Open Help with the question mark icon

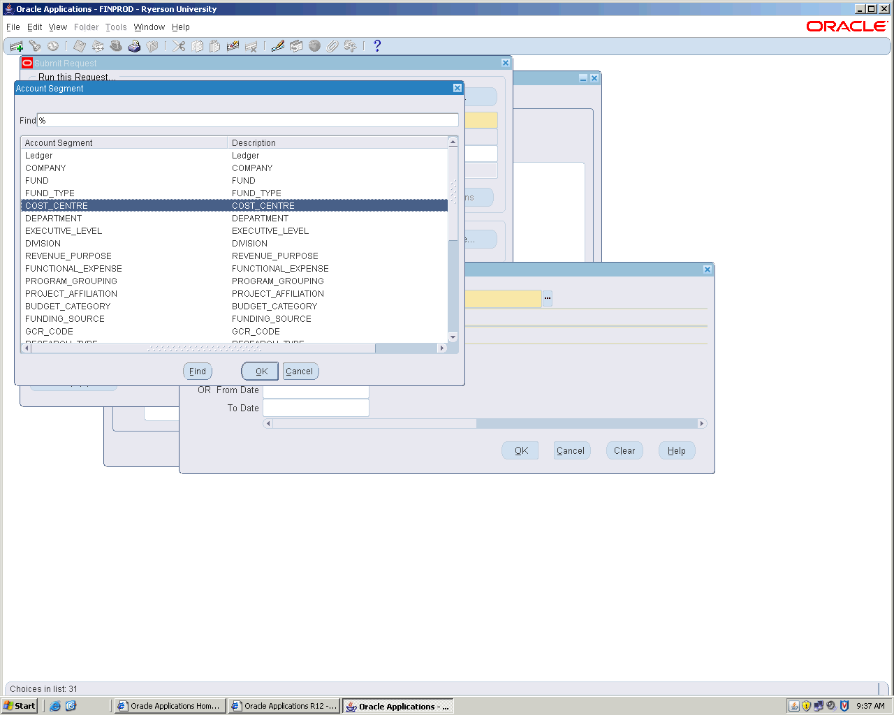click(x=377, y=46)
